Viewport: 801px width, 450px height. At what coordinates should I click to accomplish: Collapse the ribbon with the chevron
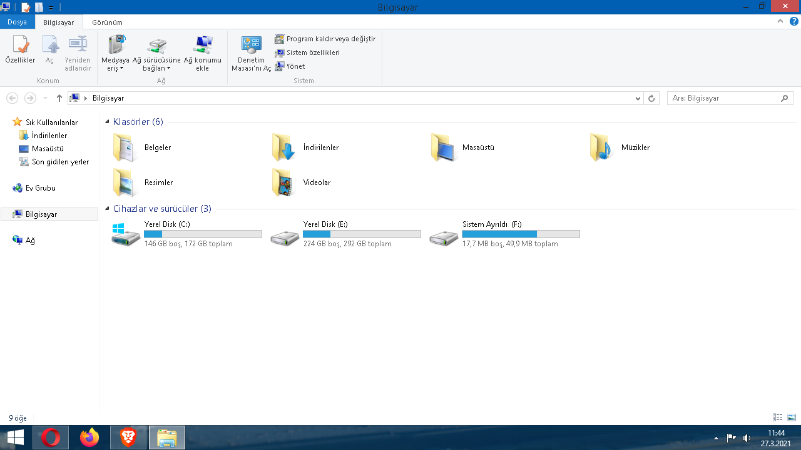coord(780,21)
